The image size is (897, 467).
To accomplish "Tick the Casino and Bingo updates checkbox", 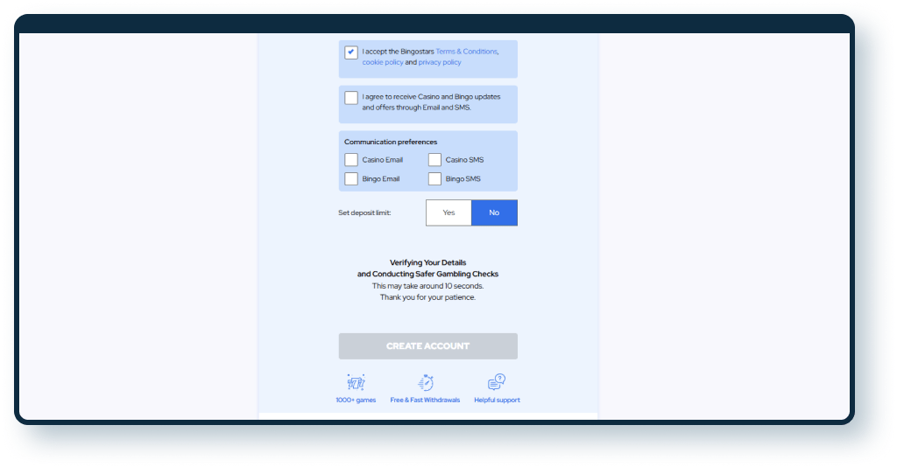I will click(x=351, y=98).
